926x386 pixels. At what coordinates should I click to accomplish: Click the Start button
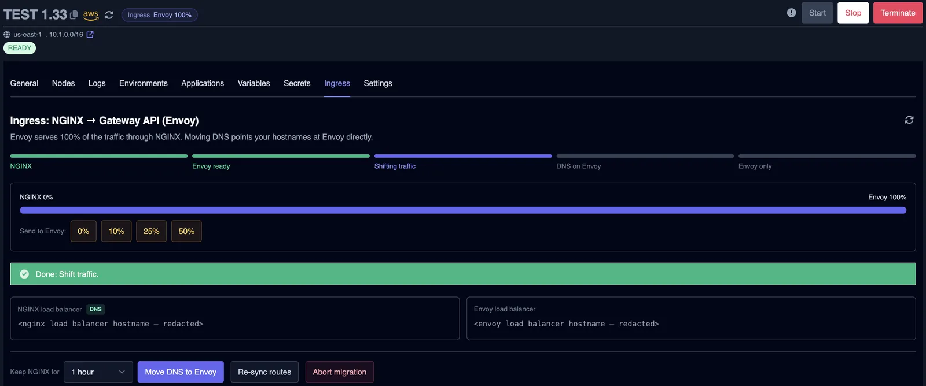817,13
